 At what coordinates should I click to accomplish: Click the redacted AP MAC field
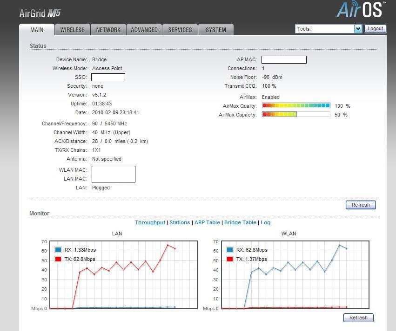pyautogui.click(x=284, y=59)
